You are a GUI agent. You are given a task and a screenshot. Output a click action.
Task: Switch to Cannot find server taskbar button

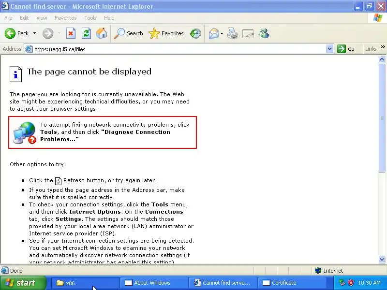pos(222,283)
